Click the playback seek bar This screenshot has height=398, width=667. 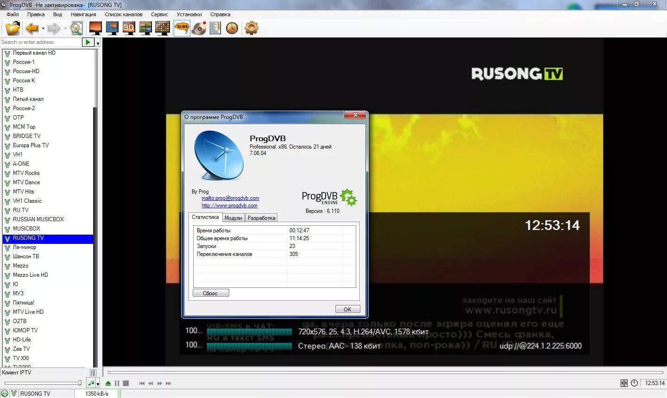click(x=385, y=372)
